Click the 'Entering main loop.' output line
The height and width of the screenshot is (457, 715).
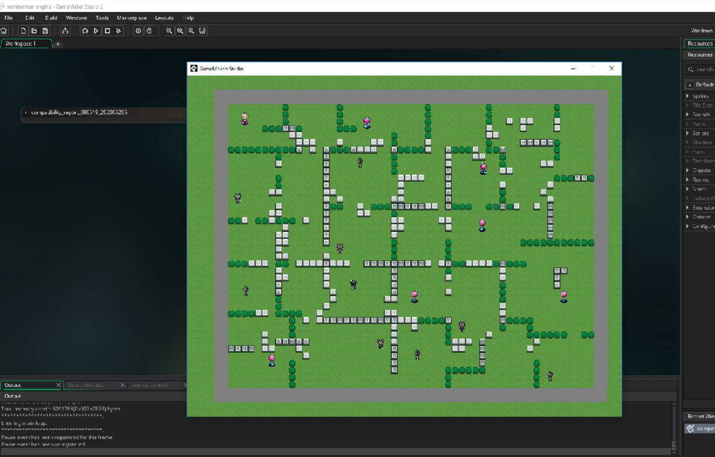point(25,423)
